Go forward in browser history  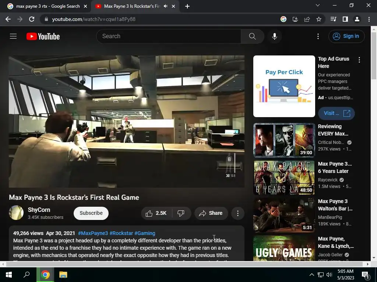pyautogui.click(x=20, y=19)
